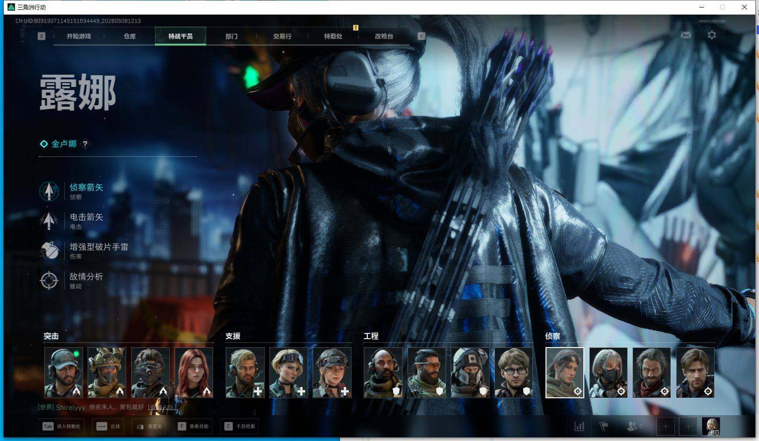759x441 pixels.
Task: Open the friends list icon
Action: [632, 426]
